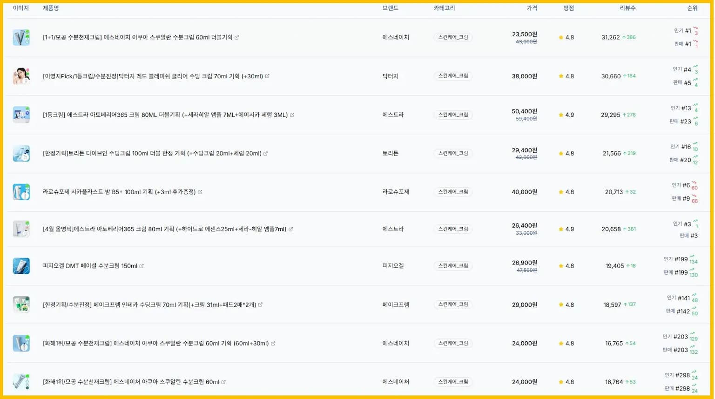This screenshot has width=715, height=399.
Task: Sort by 카테고리 column header
Action: tap(444, 8)
